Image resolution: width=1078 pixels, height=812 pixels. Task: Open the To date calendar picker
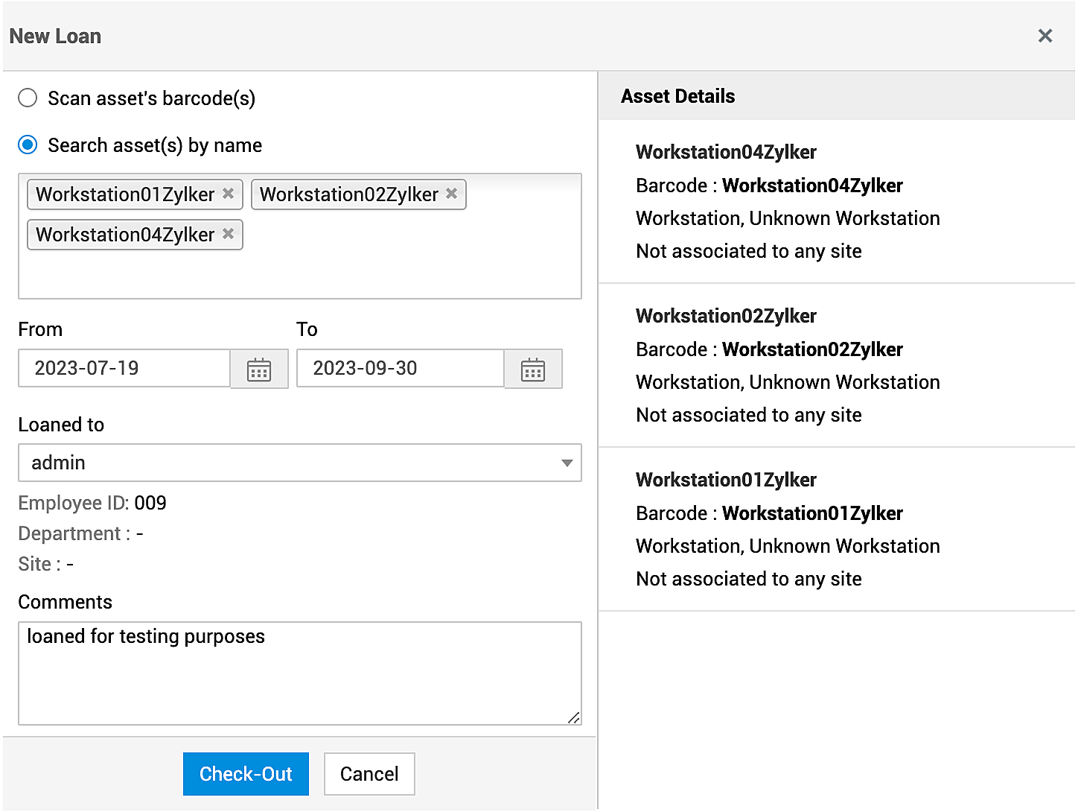(x=533, y=369)
